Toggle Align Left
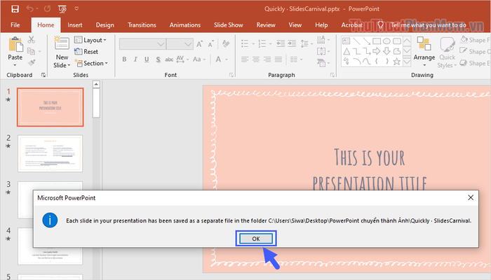The image size is (491, 280). click(245, 59)
